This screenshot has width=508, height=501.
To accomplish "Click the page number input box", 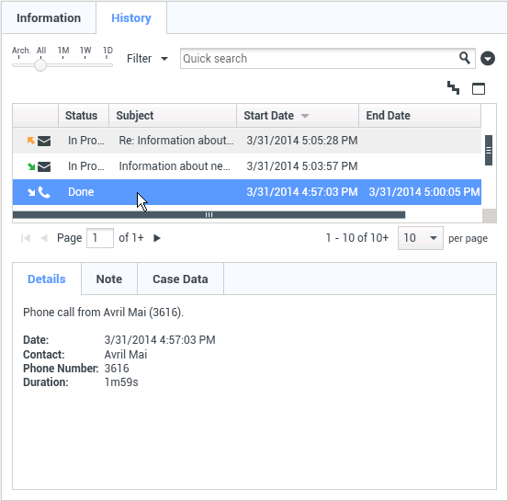I will click(100, 238).
